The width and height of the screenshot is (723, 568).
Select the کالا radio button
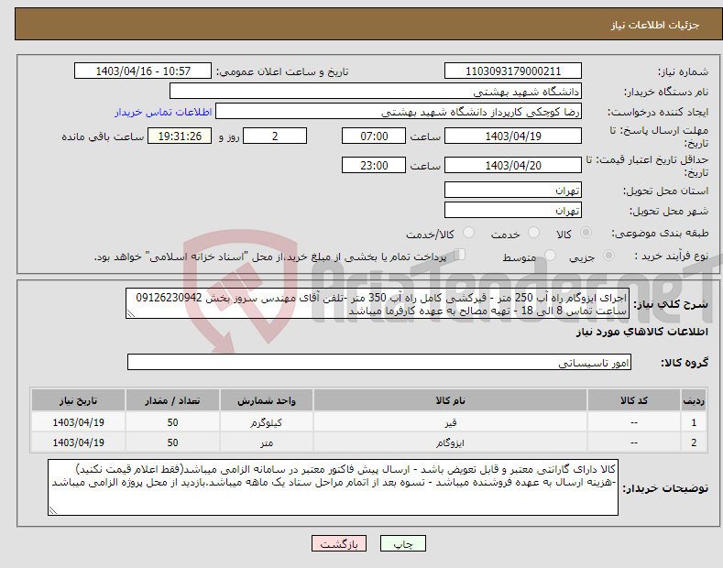click(x=586, y=233)
